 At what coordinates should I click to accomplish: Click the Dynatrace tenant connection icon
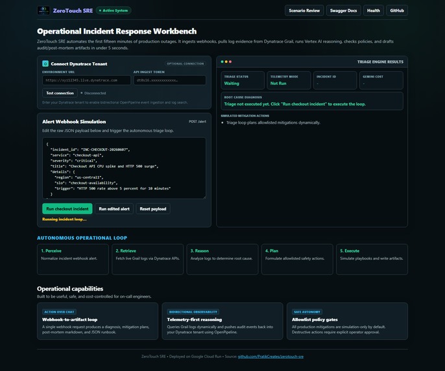[x=45, y=63]
